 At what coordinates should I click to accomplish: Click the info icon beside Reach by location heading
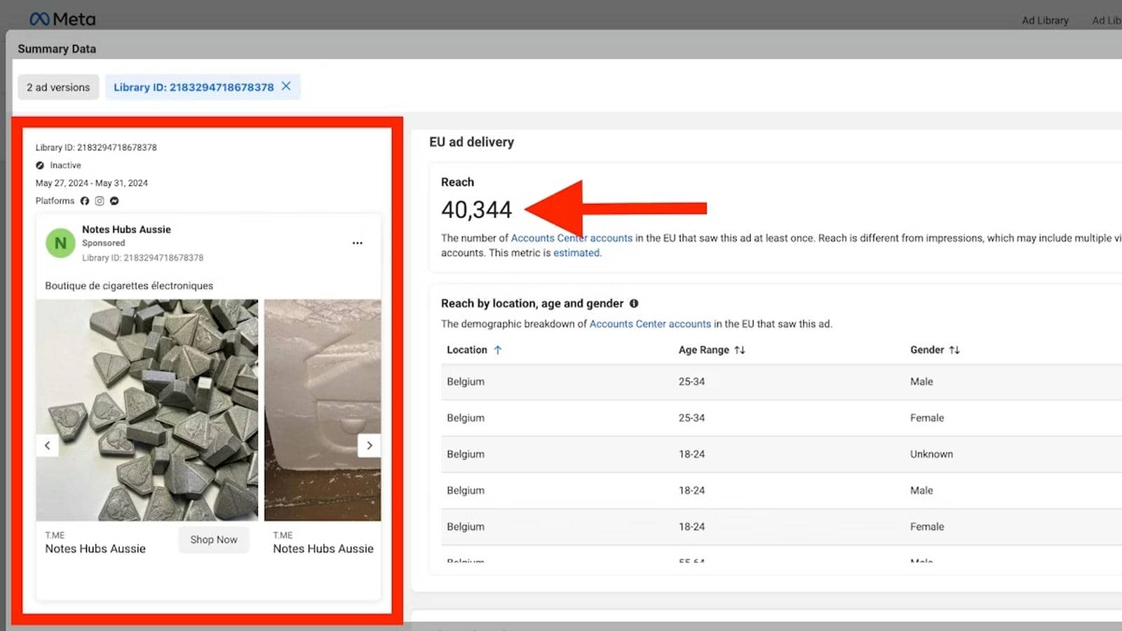click(635, 303)
